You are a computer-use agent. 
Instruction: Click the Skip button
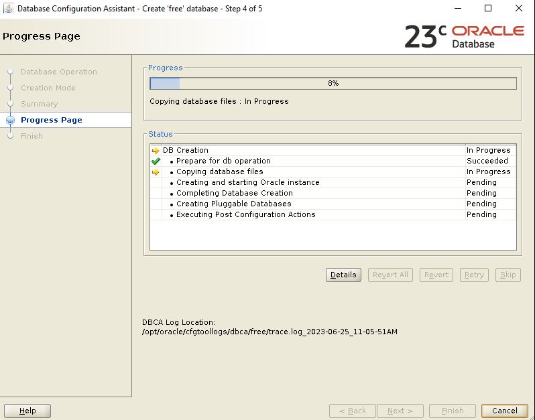(x=508, y=275)
